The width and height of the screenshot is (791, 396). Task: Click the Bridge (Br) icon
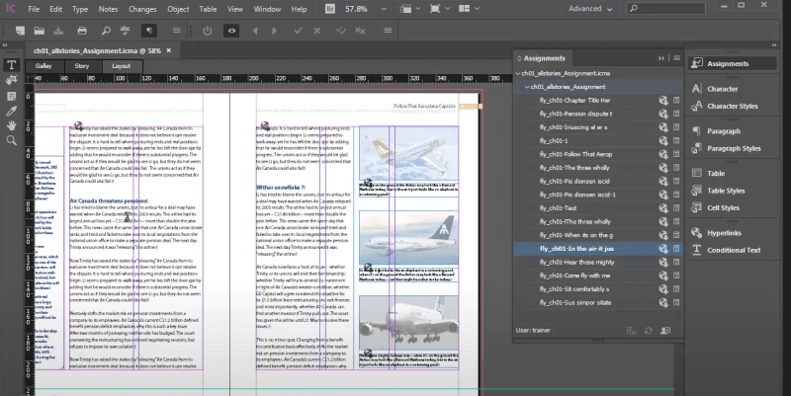330,9
